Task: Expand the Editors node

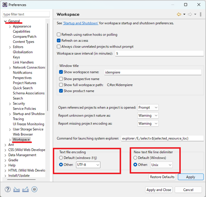Action: coord(10,47)
